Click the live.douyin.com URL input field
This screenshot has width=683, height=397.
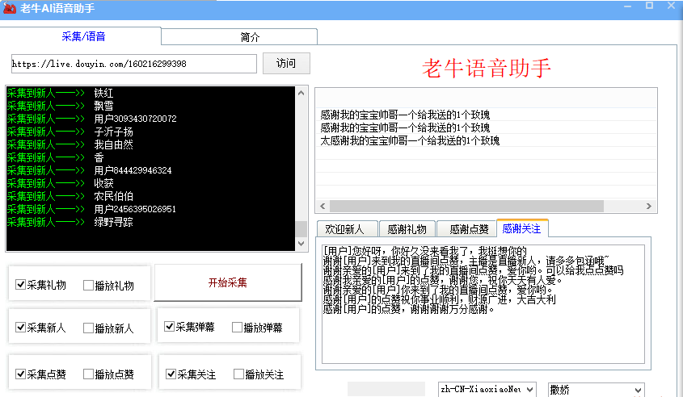pos(133,64)
